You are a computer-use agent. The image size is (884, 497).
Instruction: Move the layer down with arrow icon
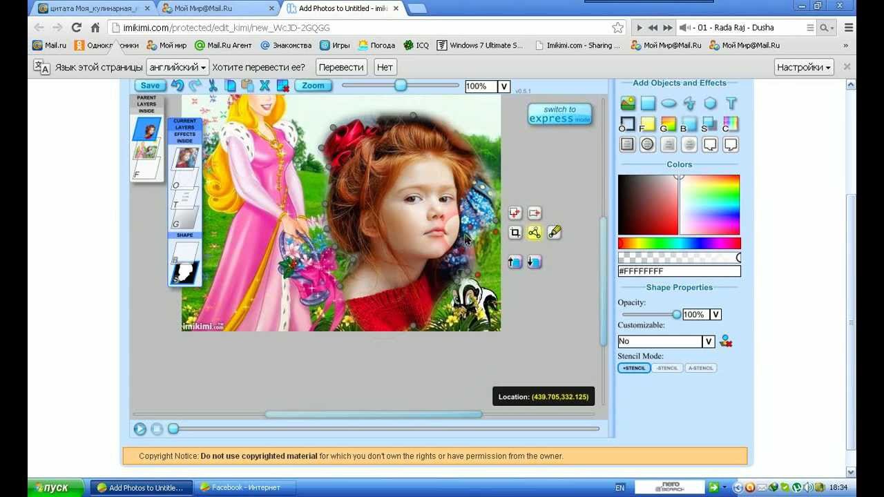535,262
